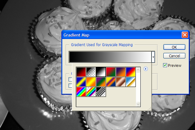Select the transparent rainbow gradient preset
195x130 pixels.
(91, 92)
